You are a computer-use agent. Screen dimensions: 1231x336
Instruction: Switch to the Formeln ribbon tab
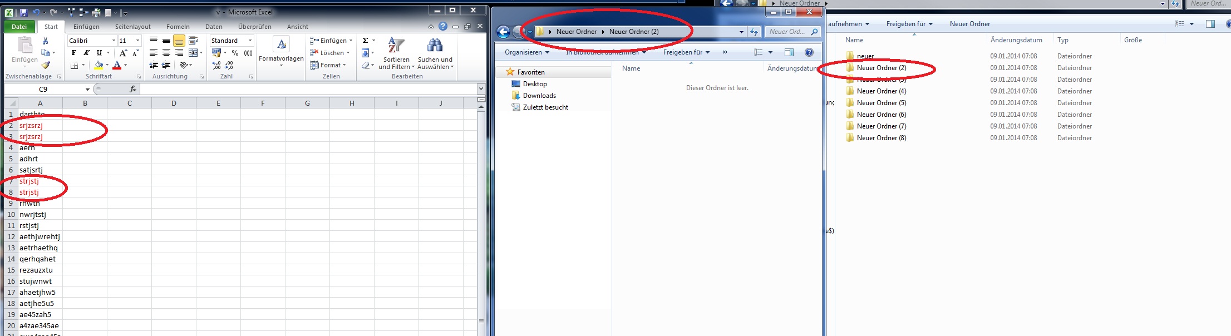[x=178, y=27]
